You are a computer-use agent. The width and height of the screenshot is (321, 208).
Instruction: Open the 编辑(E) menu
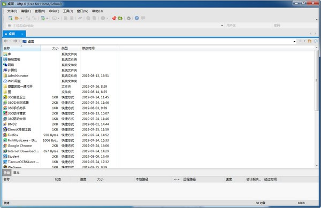click(x=26, y=11)
